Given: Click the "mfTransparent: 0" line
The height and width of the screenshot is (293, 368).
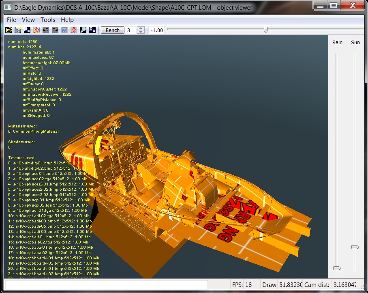Looking at the screenshot, I should [x=39, y=105].
